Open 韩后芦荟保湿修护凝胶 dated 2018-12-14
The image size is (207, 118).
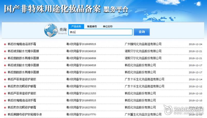pos(22,79)
